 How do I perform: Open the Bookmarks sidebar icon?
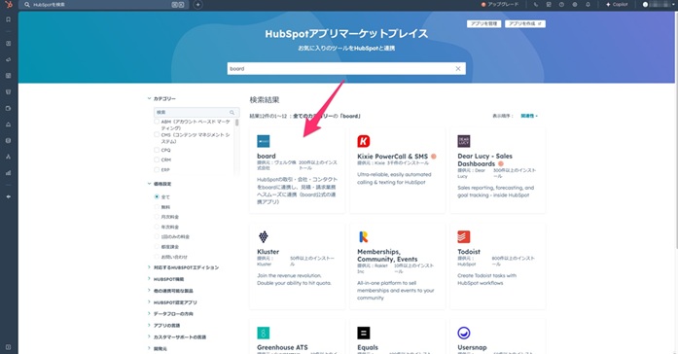(8, 19)
